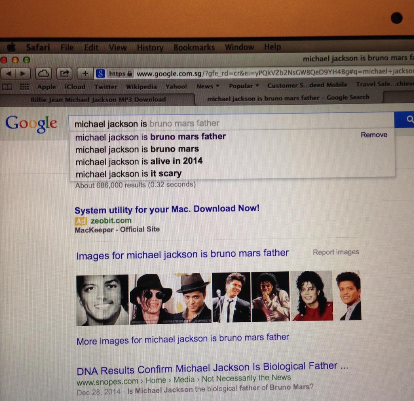Open the Bookmarks menu
The width and height of the screenshot is (414, 401).
(x=194, y=47)
